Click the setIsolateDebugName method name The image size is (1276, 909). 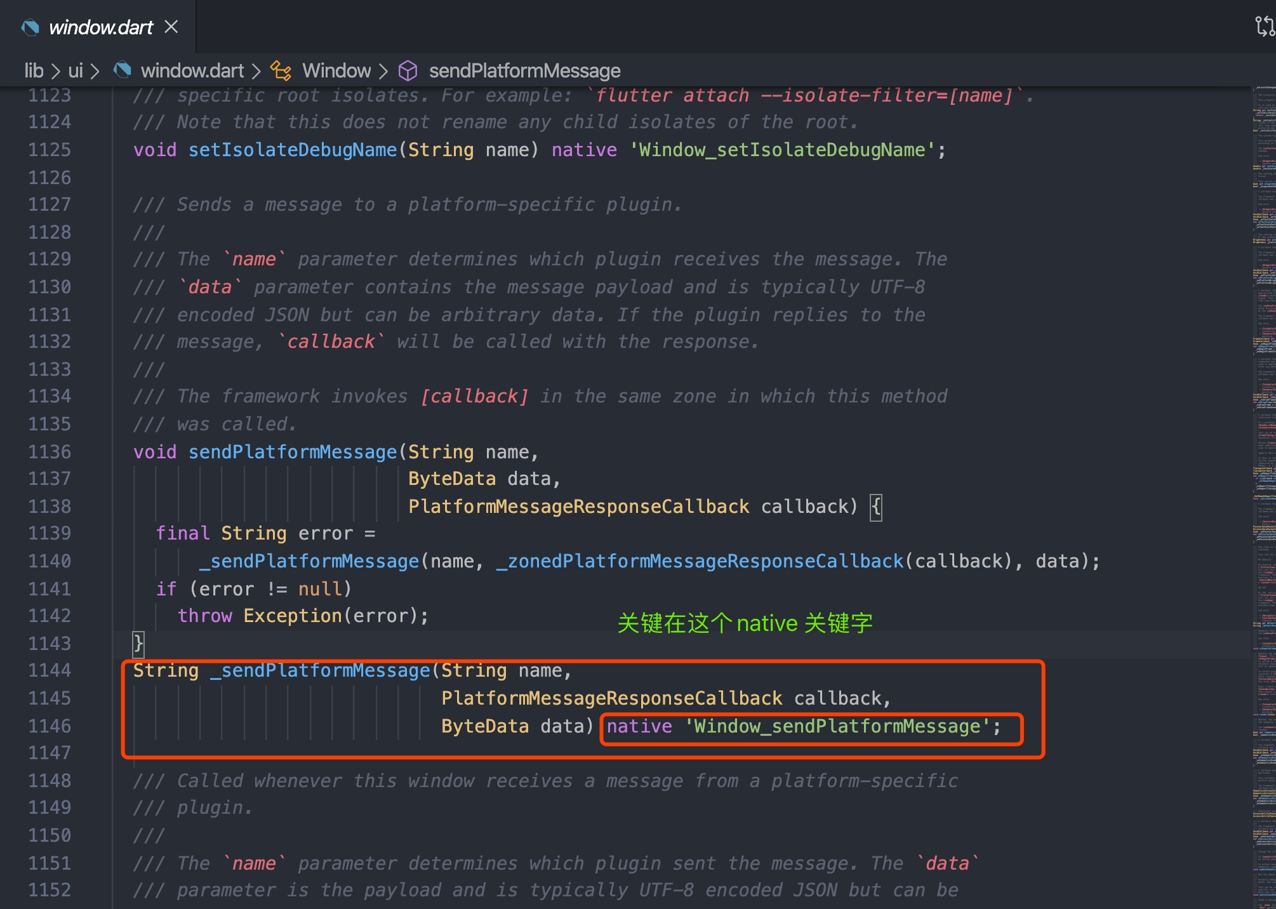[x=293, y=150]
